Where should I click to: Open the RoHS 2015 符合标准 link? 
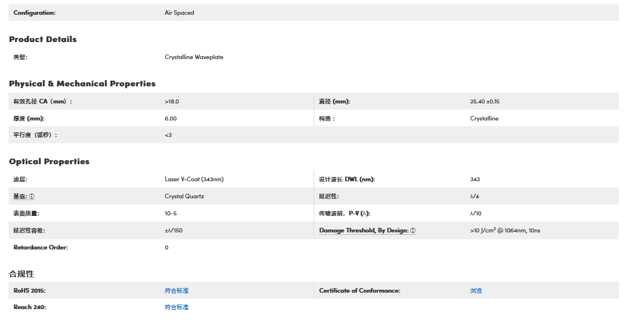click(x=176, y=290)
